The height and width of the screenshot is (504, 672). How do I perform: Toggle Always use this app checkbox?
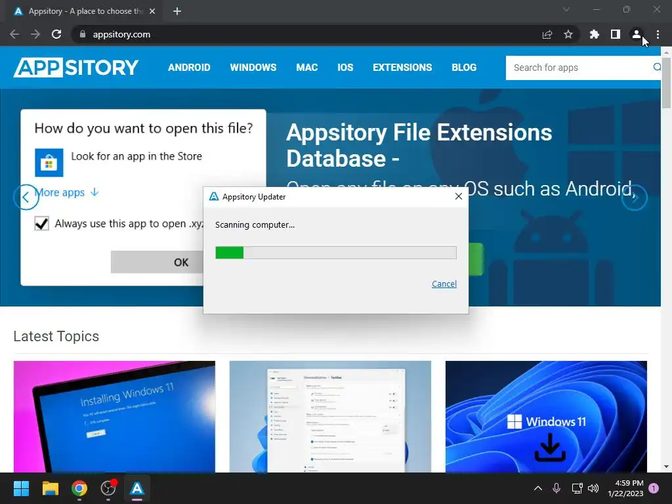point(41,223)
